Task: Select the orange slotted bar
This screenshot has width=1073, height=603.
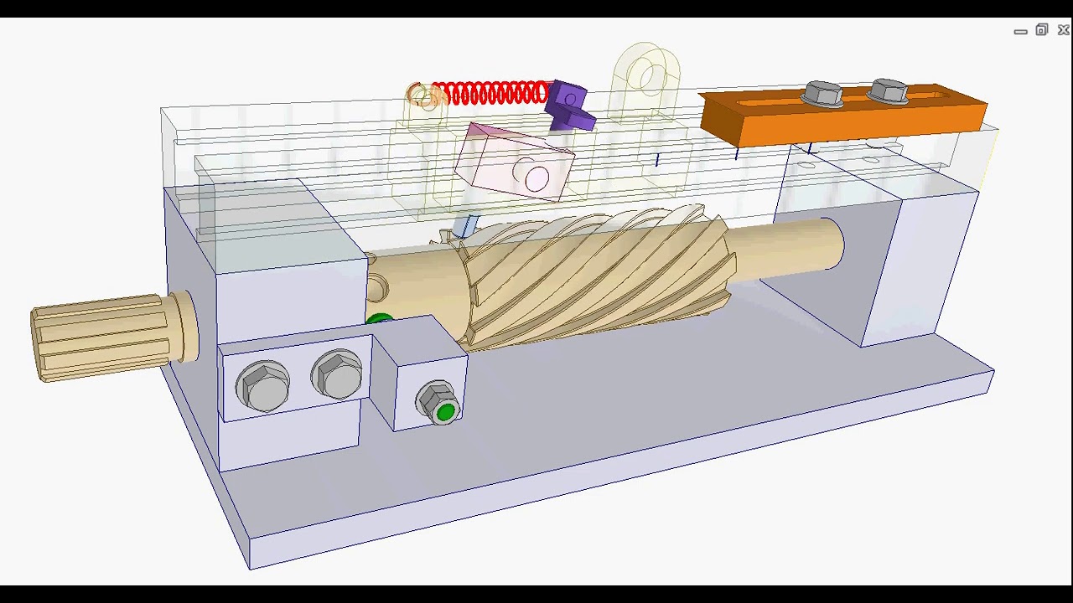Action: click(x=843, y=116)
